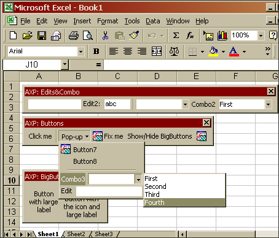Click the Insert Picture toolbar icon

click(x=208, y=36)
